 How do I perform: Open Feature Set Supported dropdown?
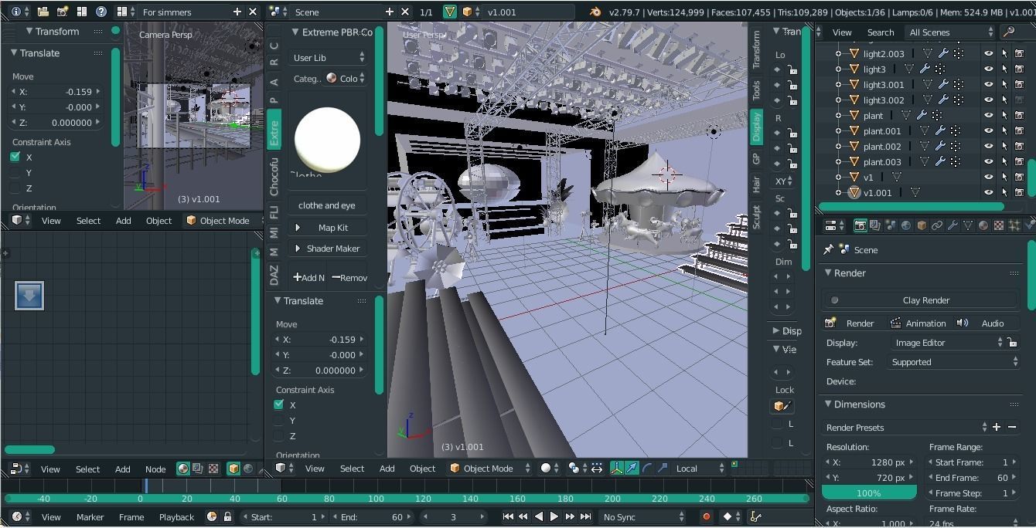point(953,361)
